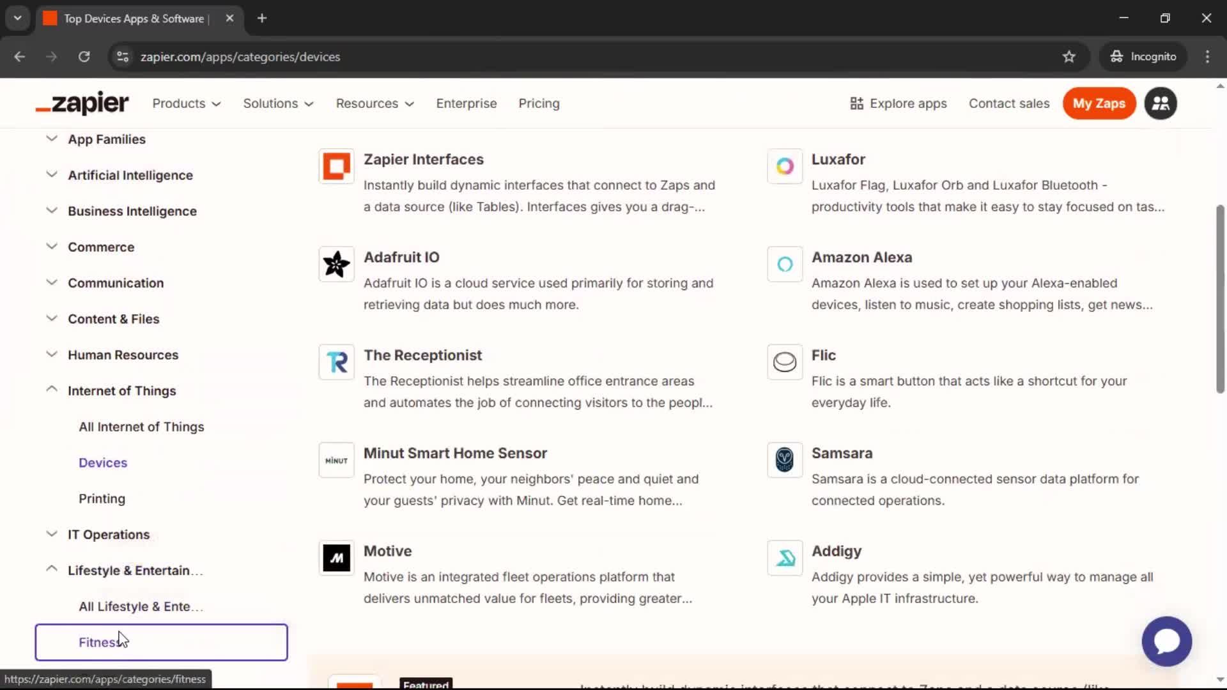Expand the App Families category
The width and height of the screenshot is (1227, 690).
[52, 139]
